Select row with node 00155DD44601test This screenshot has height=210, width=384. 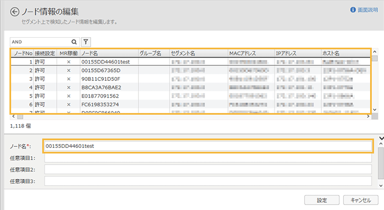191,62
